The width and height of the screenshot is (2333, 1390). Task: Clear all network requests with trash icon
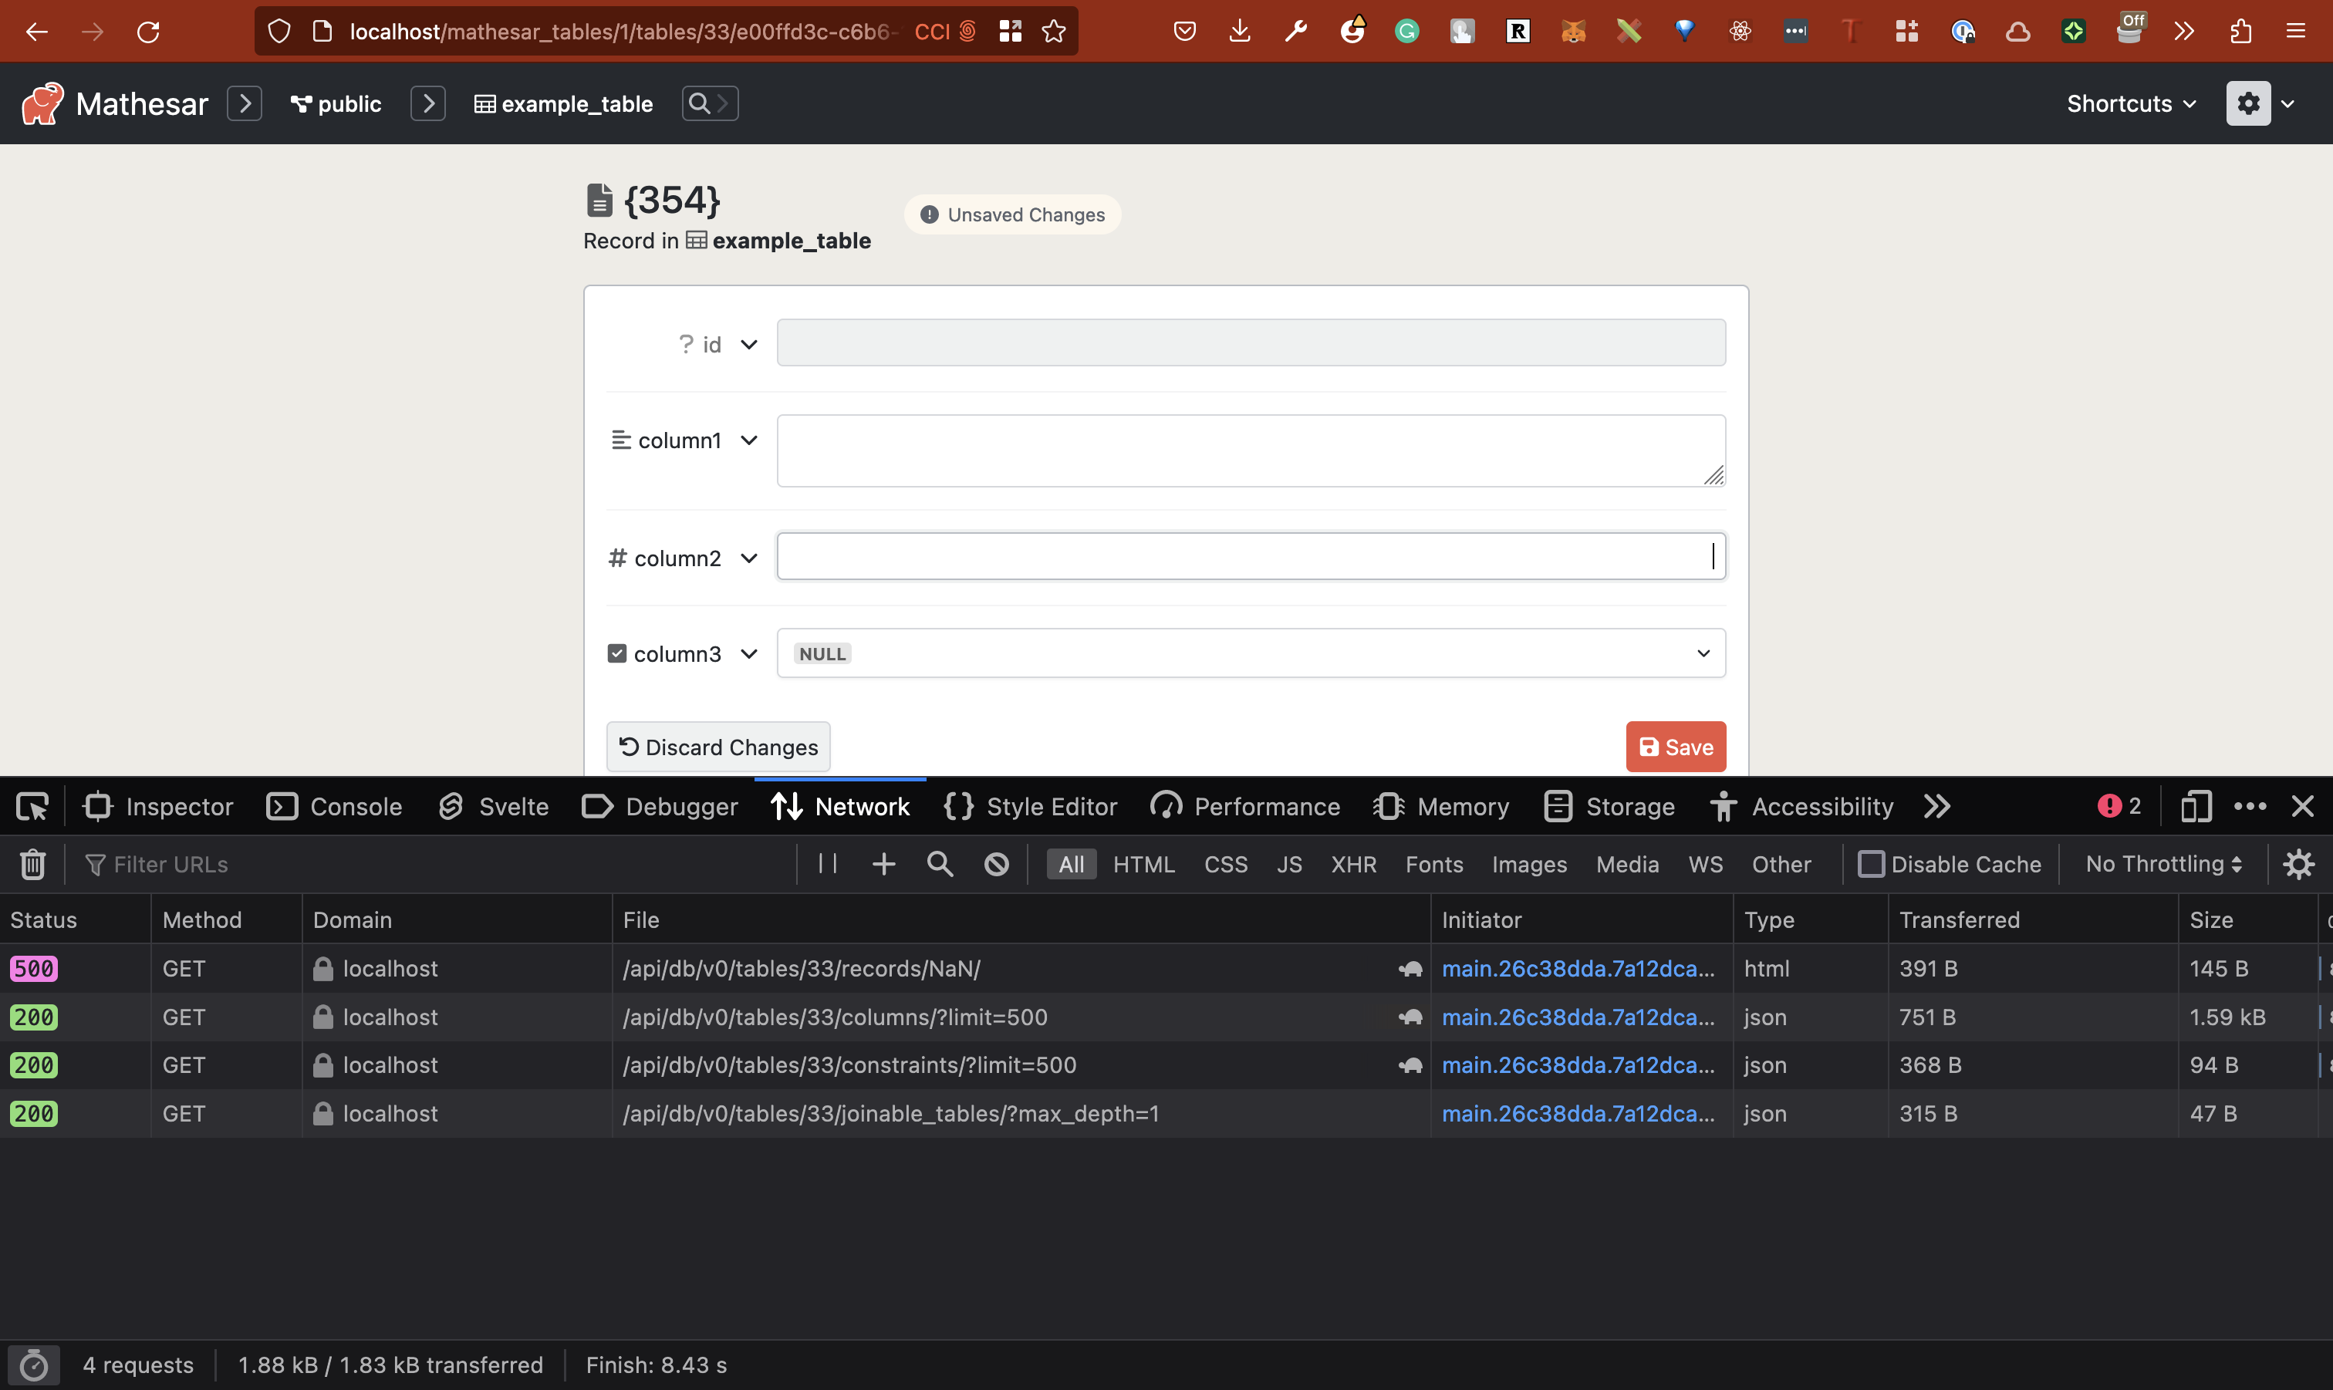coord(32,864)
